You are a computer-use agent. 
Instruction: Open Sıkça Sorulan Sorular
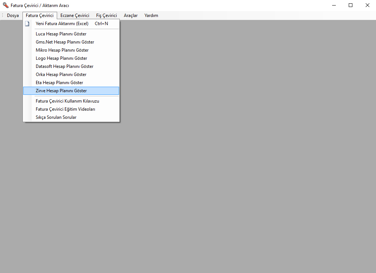(x=71, y=118)
